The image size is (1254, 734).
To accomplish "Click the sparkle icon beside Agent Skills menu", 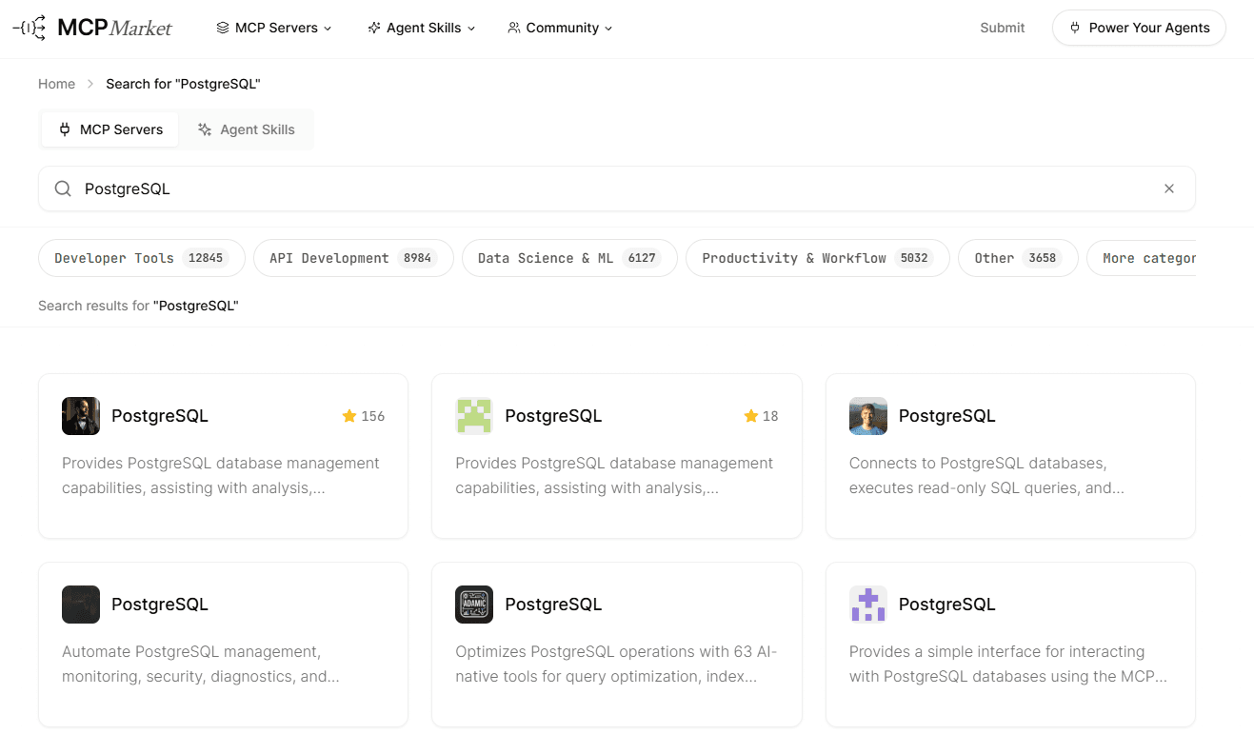I will pyautogui.click(x=373, y=28).
